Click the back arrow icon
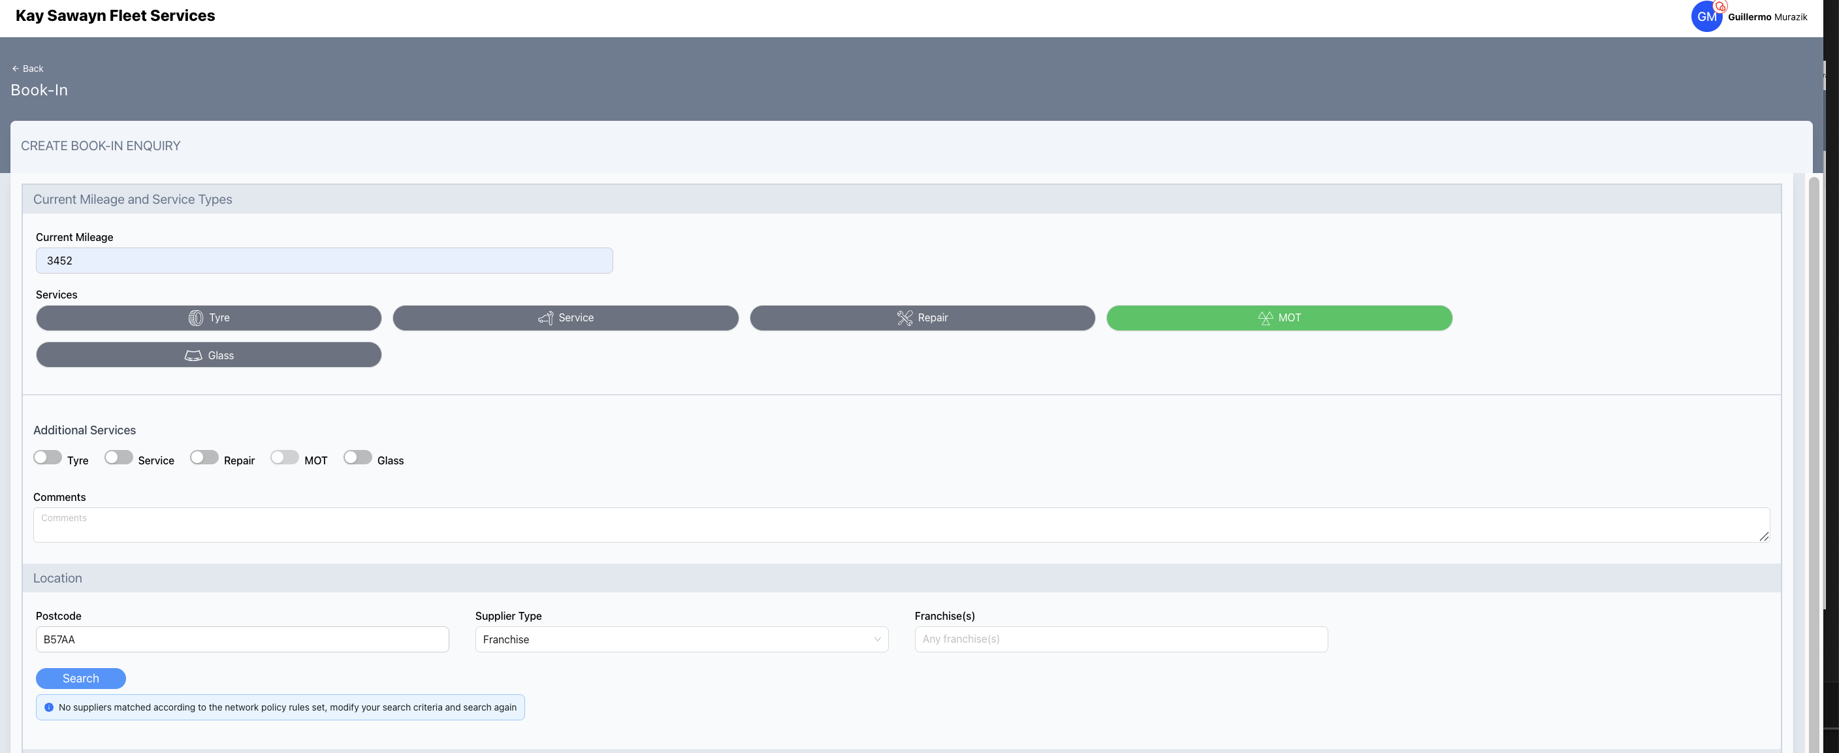This screenshot has height=753, width=1839. click(15, 69)
